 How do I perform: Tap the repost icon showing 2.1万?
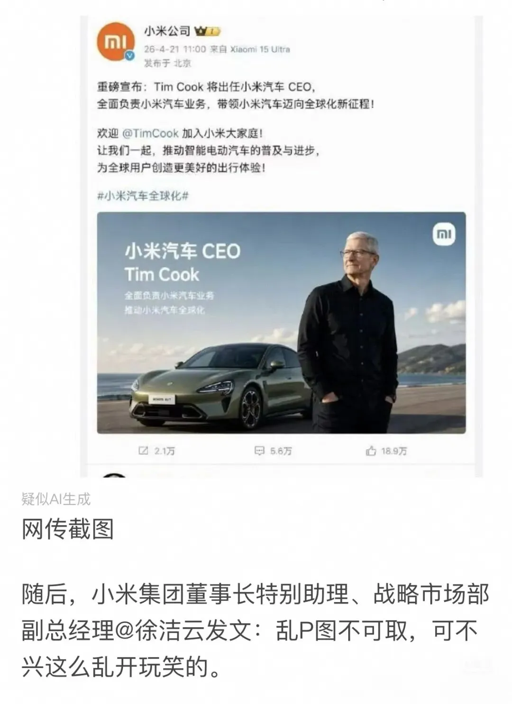(156, 451)
